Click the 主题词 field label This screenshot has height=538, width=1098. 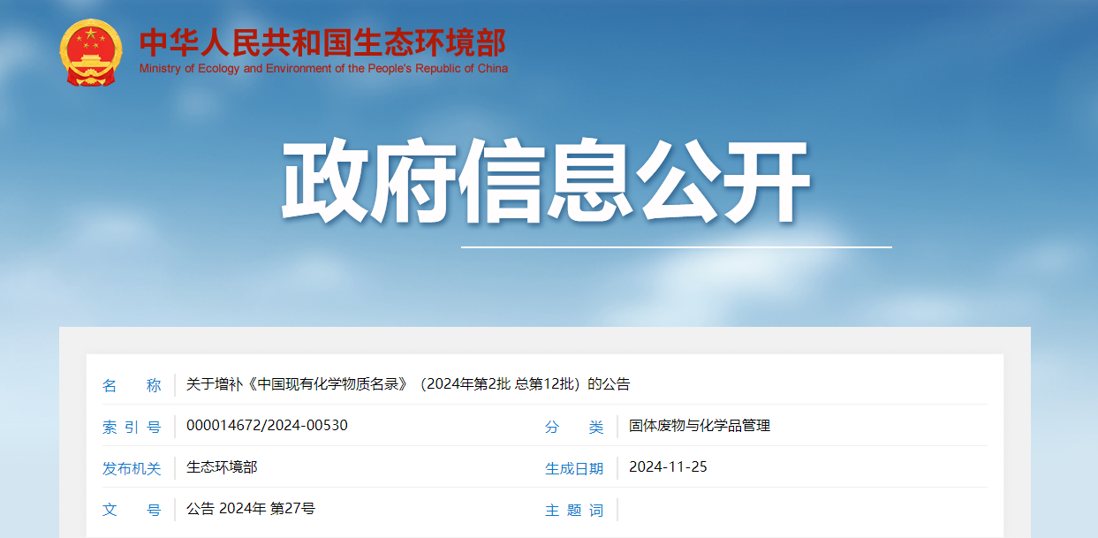click(x=574, y=510)
